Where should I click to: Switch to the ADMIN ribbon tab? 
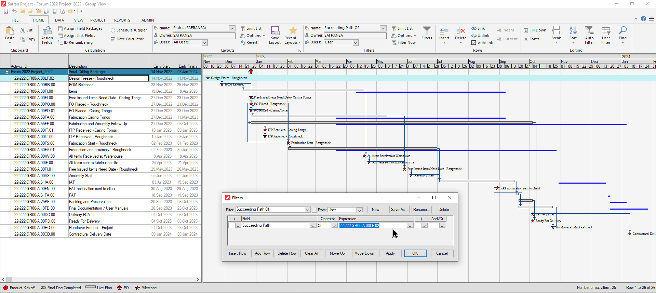[x=148, y=20]
